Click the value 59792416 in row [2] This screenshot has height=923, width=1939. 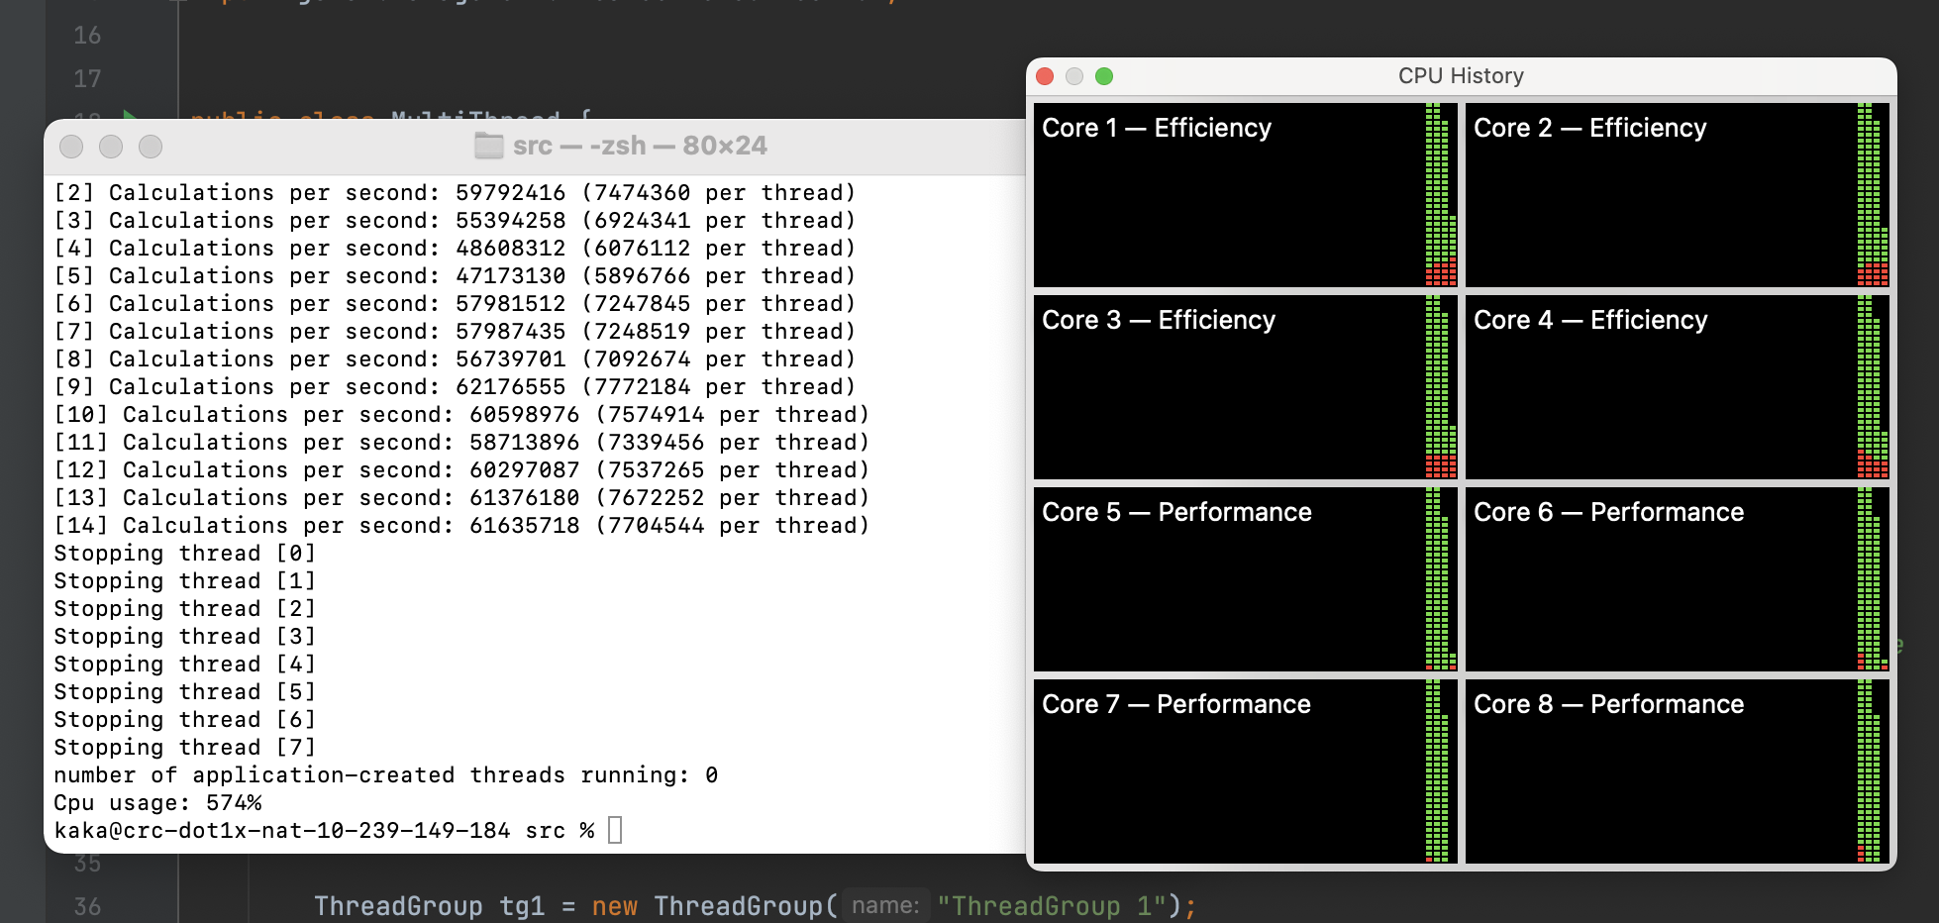pyautogui.click(x=511, y=193)
